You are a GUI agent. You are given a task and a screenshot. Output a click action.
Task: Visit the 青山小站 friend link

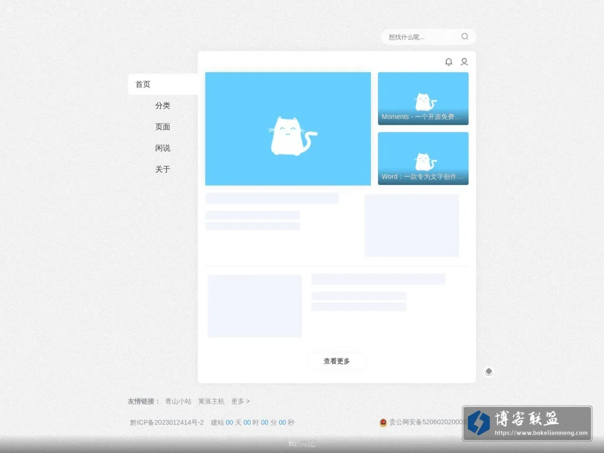point(178,401)
